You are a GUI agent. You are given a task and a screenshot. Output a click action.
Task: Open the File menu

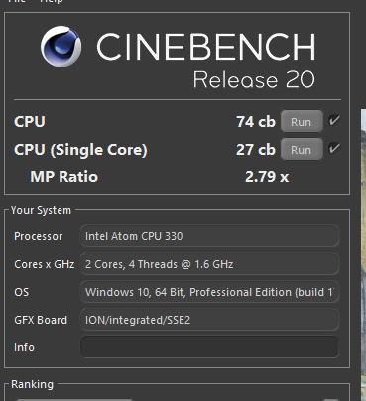(17, 1)
